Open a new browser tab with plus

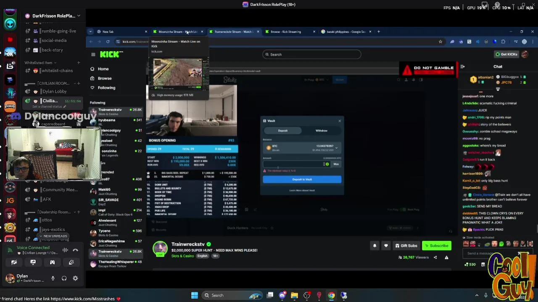(378, 31)
